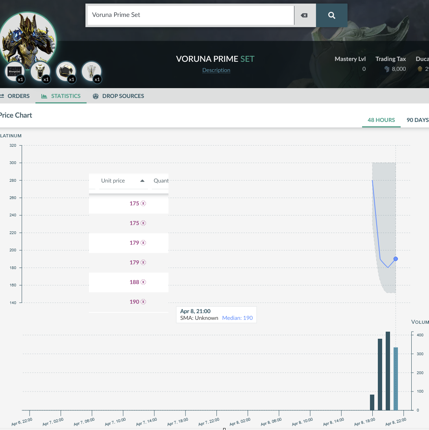Select the 90 Days chart range
The height and width of the screenshot is (430, 429).
(418, 120)
